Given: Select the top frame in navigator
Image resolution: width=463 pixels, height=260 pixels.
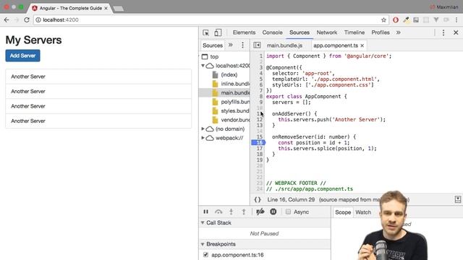Looking at the screenshot, I should pos(214,56).
